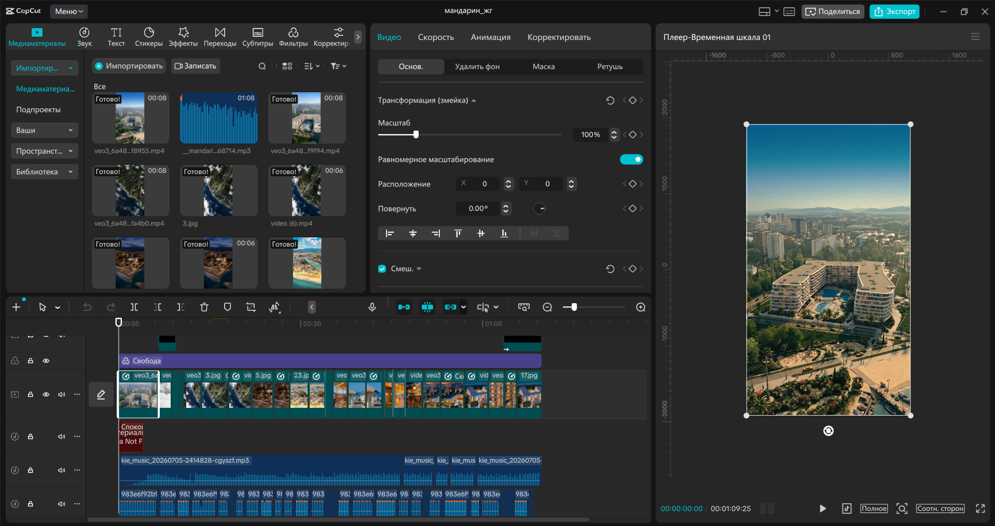Open the Ретушь sub-tab
Viewport: 995px width, 526px height.
[610, 66]
